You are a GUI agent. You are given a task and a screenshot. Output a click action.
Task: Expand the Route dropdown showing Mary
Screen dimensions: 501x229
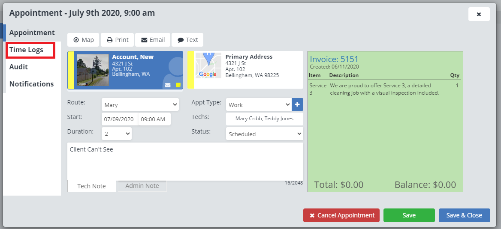point(140,105)
